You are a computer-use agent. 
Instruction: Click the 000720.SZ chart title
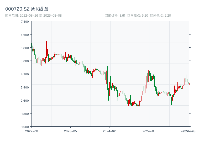click(x=27, y=9)
